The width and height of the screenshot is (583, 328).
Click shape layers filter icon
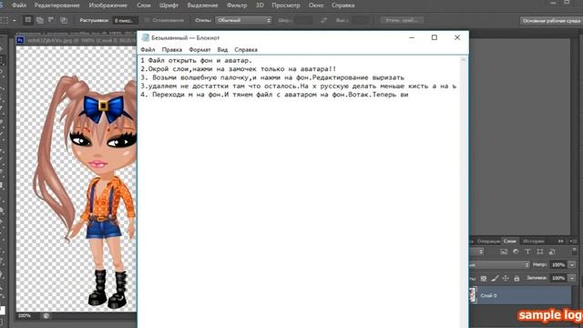[539, 251]
